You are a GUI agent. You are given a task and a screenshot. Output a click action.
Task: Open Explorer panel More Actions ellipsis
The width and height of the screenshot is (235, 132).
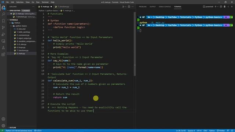tap(33, 7)
